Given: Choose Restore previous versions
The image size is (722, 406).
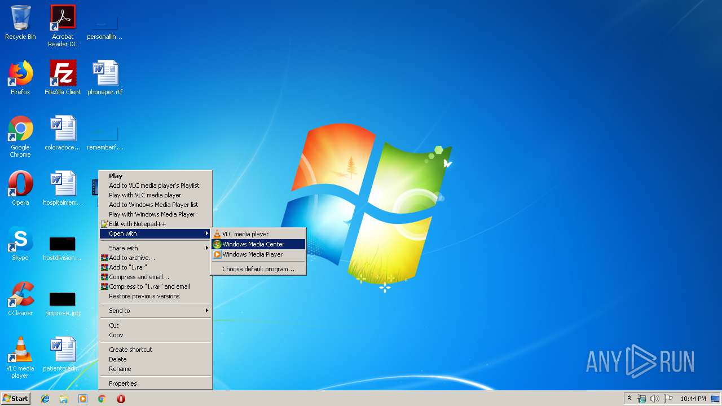Looking at the screenshot, I should [156, 296].
